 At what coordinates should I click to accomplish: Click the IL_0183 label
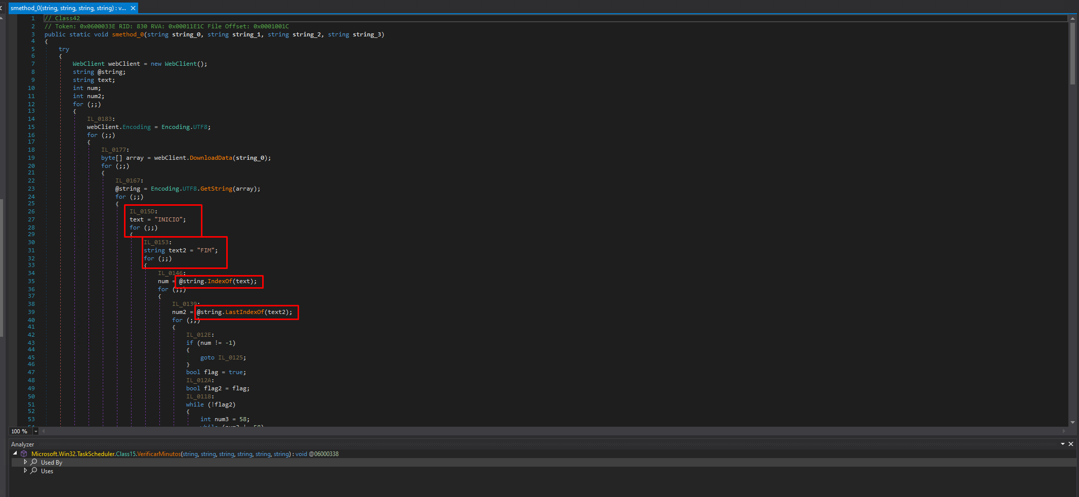tap(101, 119)
